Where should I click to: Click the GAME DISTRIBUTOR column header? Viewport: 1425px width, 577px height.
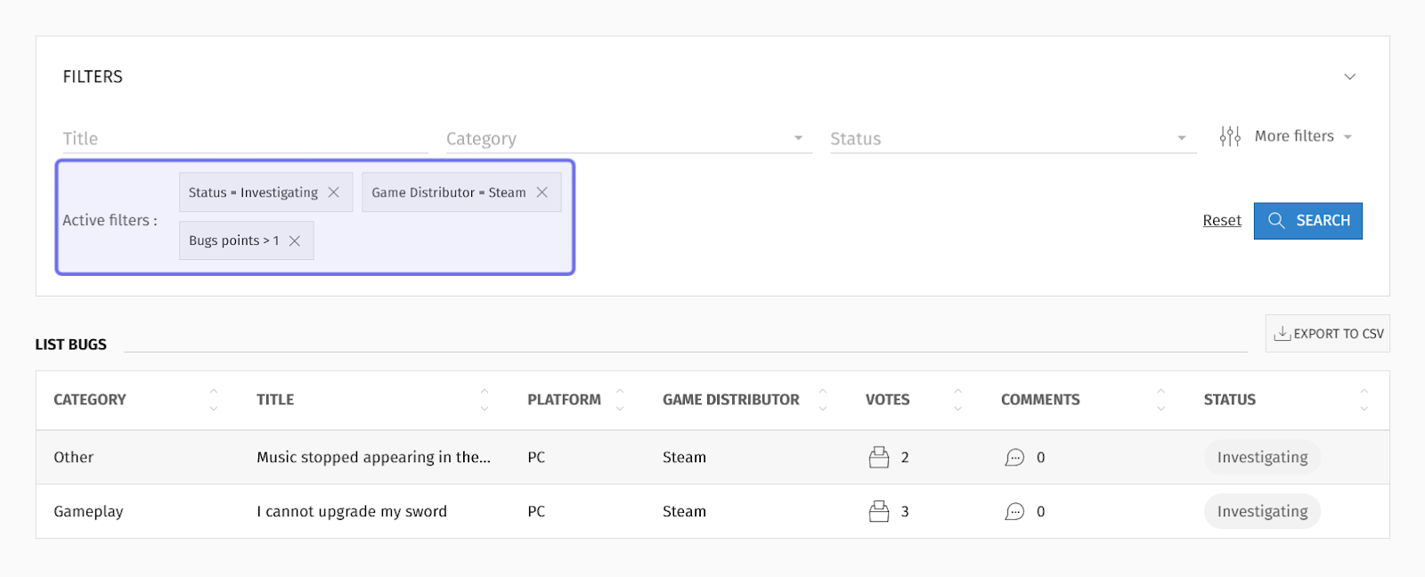pos(731,400)
